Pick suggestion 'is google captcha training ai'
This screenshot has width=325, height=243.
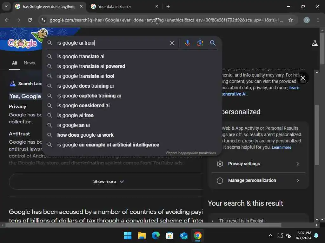[132, 96]
